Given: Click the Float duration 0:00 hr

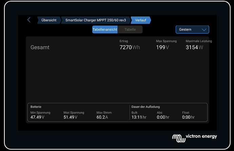Looking at the screenshot, I should click(x=188, y=117).
